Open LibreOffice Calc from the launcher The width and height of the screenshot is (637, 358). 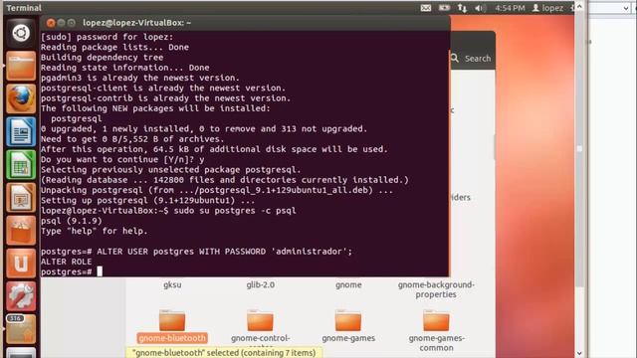coord(21,164)
